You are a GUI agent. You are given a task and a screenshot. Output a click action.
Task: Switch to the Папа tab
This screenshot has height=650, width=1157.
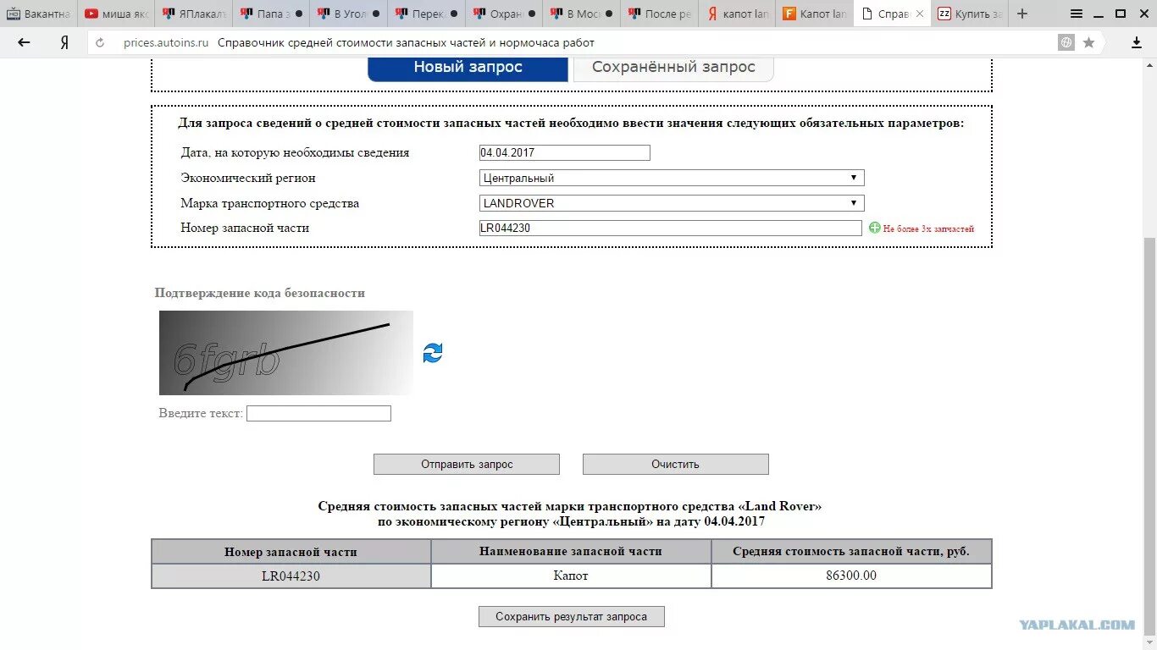(x=271, y=14)
